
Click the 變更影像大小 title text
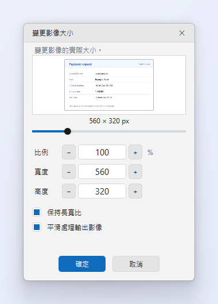pos(53,33)
